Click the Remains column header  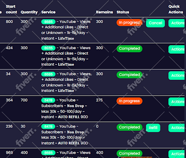[104, 12]
